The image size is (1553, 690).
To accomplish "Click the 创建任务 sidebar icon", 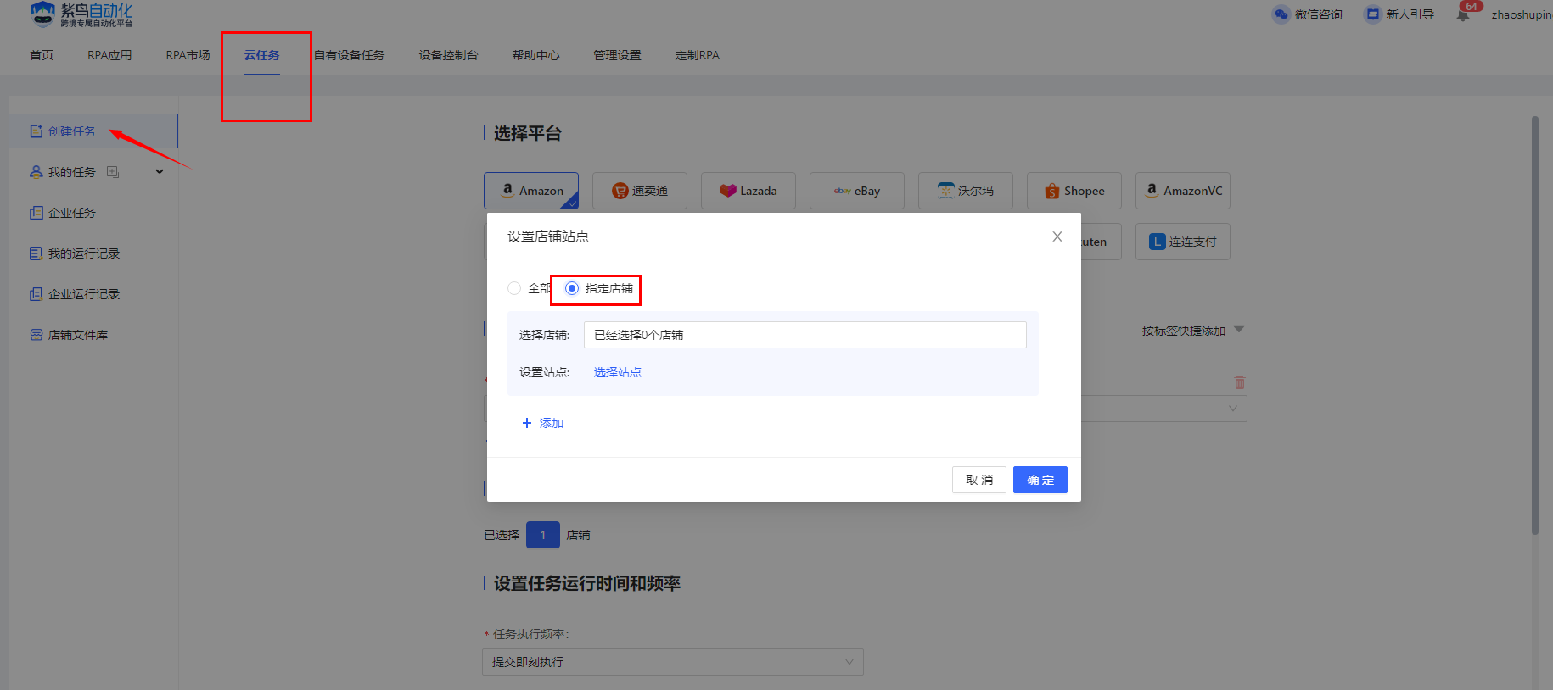I will [36, 131].
